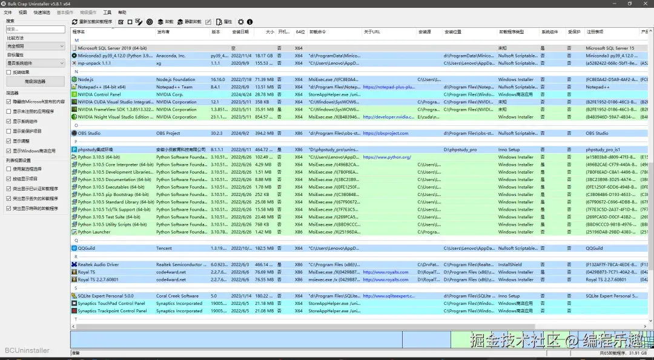Toggle the 反转结果 checkbox

[x=8, y=72]
